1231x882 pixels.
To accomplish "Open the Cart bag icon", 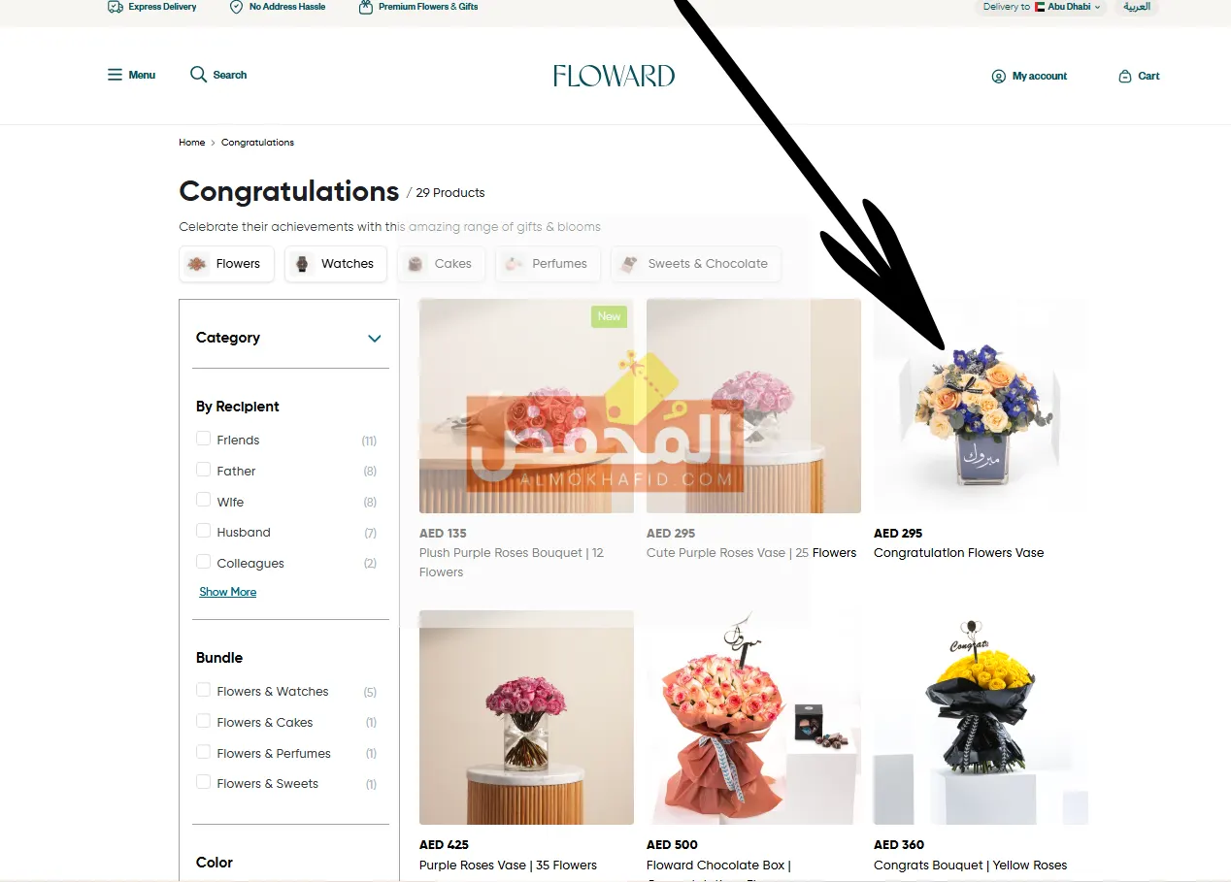I will [x=1125, y=76].
